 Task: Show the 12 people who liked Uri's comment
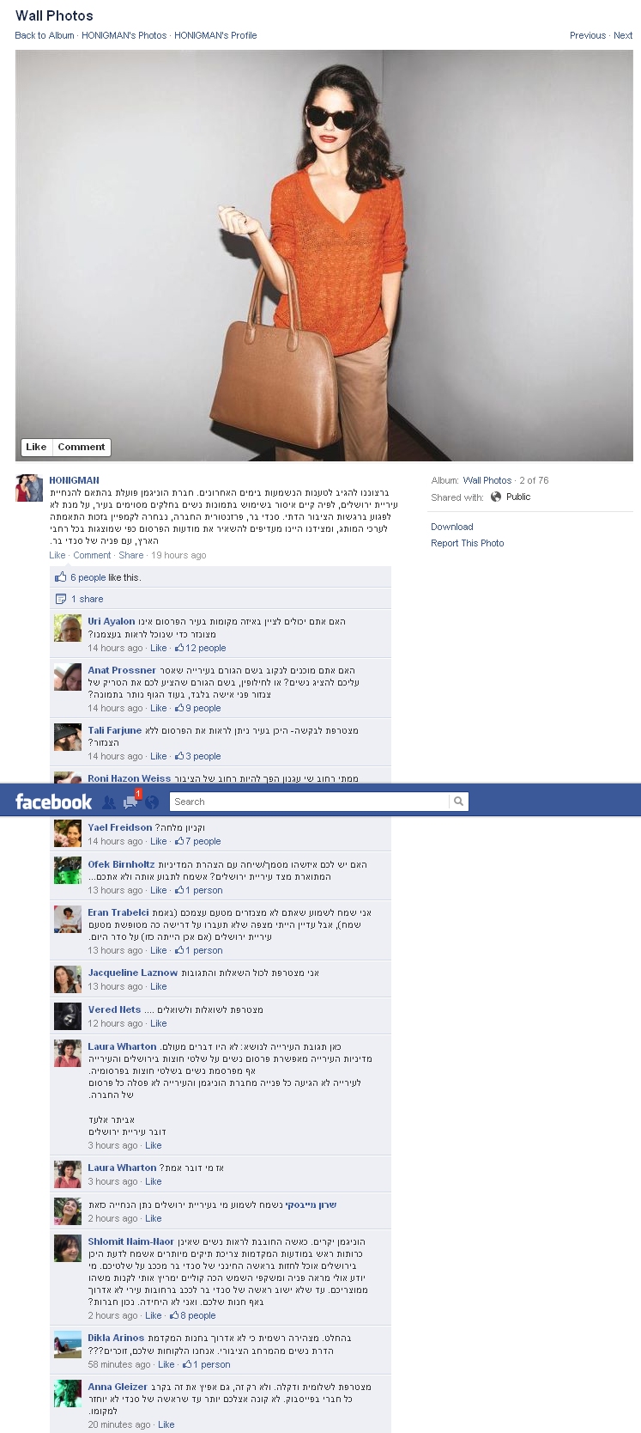(x=201, y=648)
